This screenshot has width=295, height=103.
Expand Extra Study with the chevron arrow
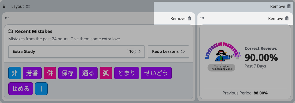pos(139,51)
